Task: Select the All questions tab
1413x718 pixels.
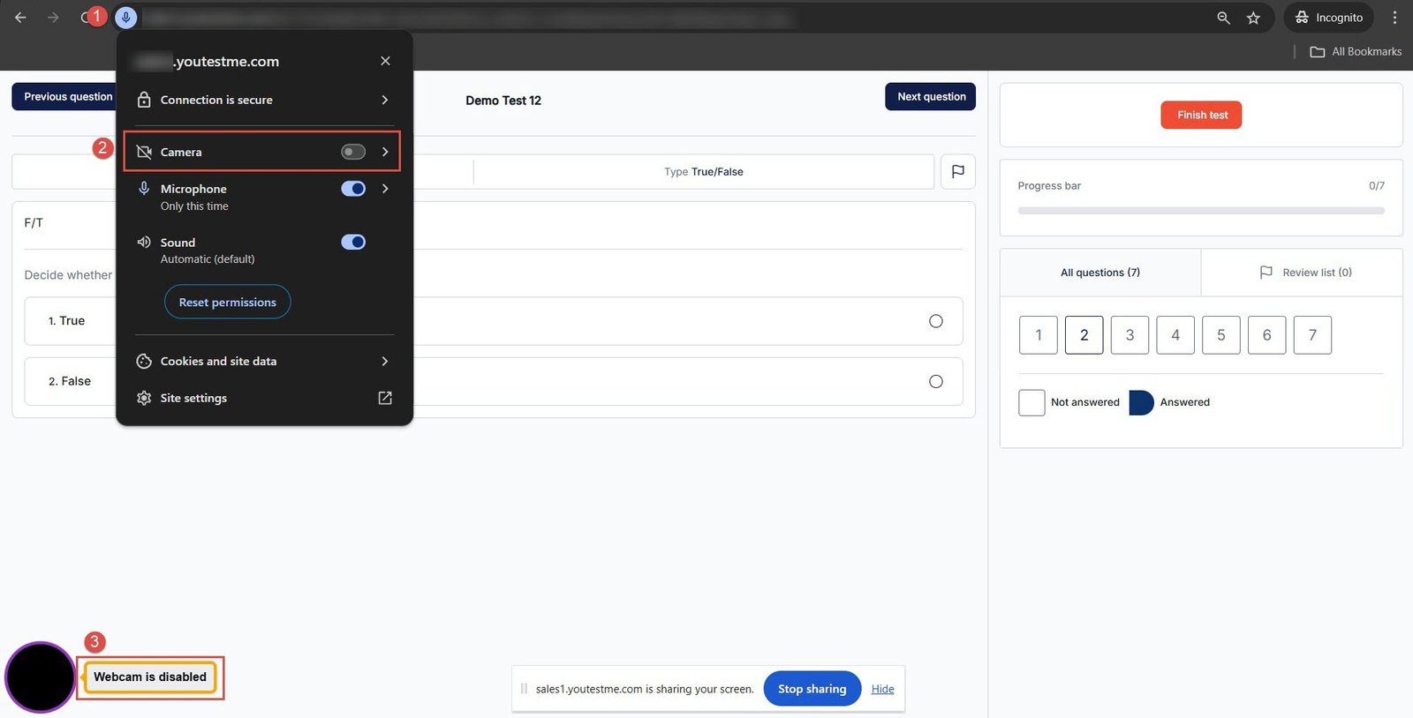Action: 1099,273
